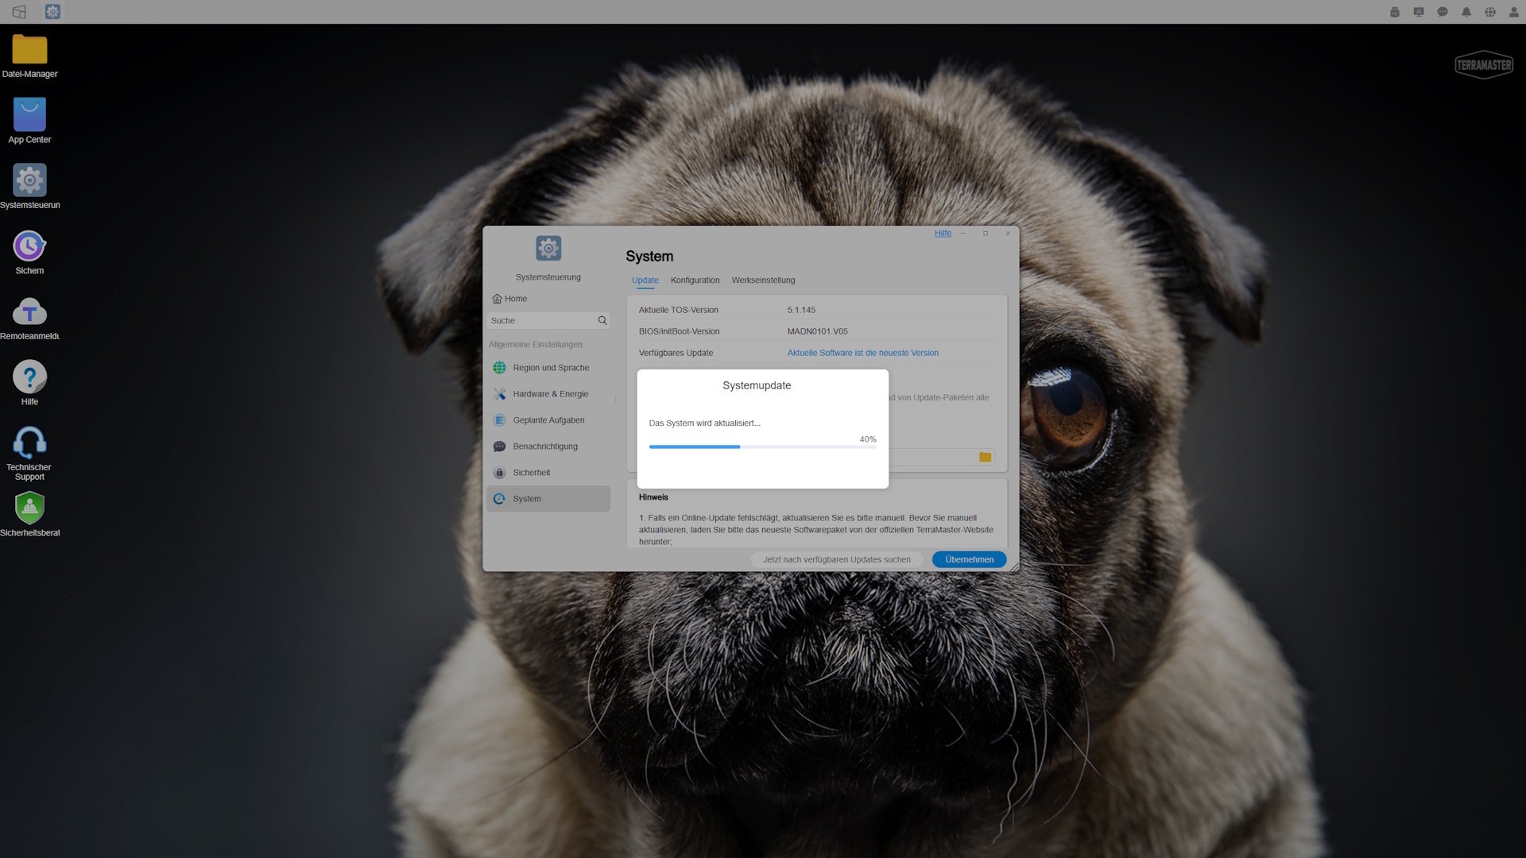Launch the Sicherheitsberater shield icon
This screenshot has width=1526, height=858.
click(x=29, y=508)
